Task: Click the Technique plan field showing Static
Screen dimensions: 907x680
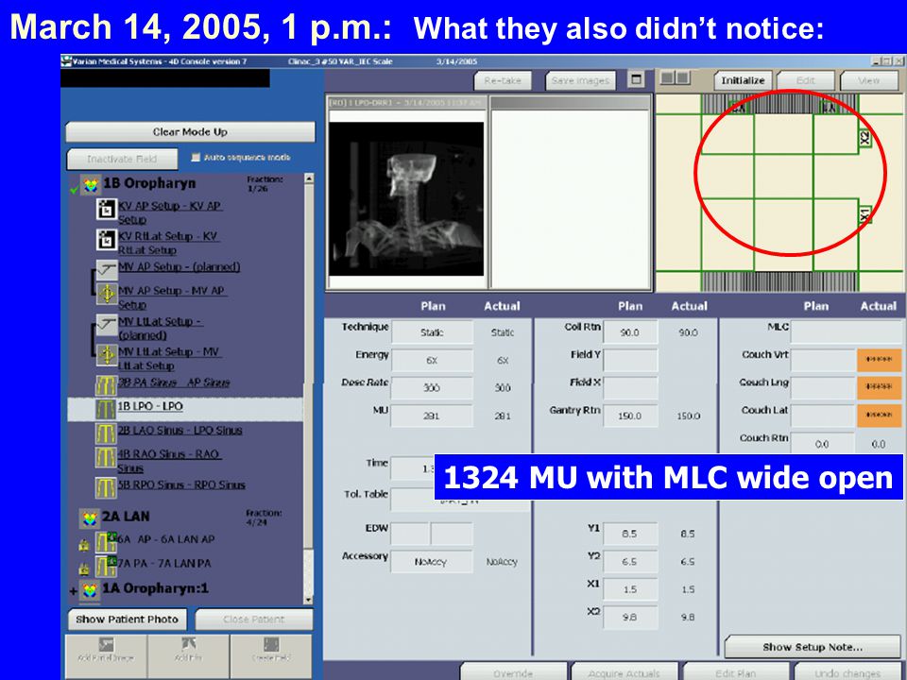Action: (432, 332)
